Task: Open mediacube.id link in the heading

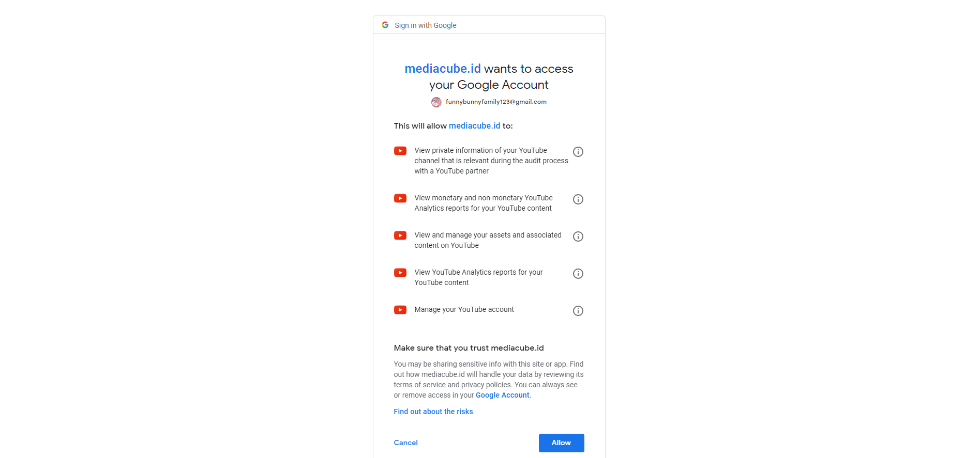Action: point(443,69)
